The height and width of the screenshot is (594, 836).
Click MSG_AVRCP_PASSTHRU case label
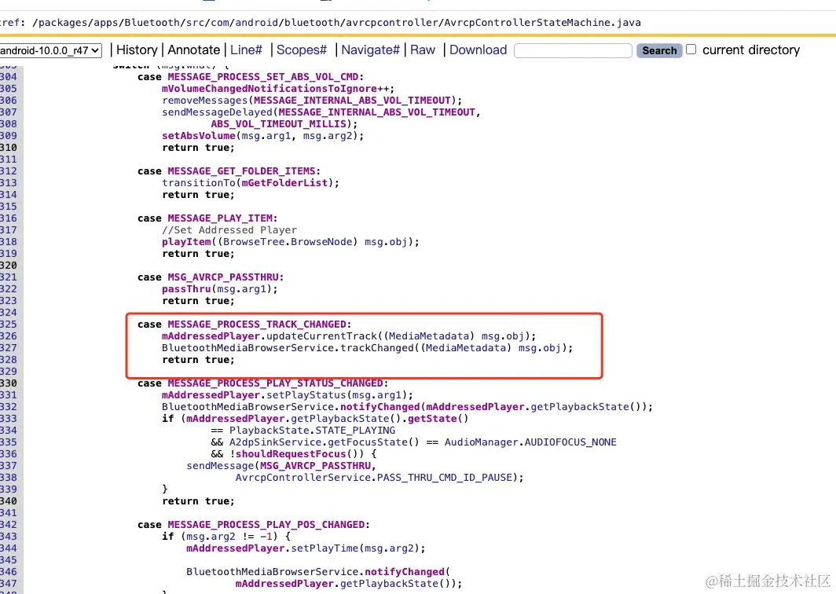pos(223,277)
